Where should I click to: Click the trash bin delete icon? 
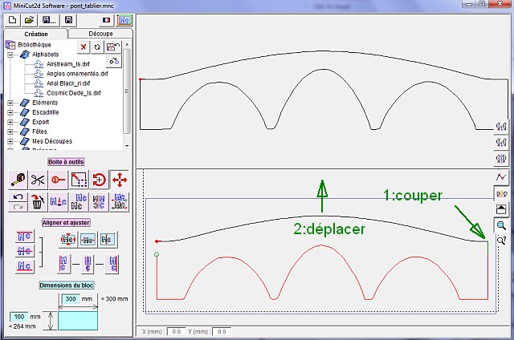38,202
